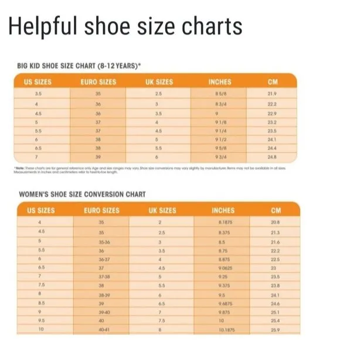The image size is (340, 340).
Task: Select the CM header in women's chart
Action: pyautogui.click(x=276, y=210)
